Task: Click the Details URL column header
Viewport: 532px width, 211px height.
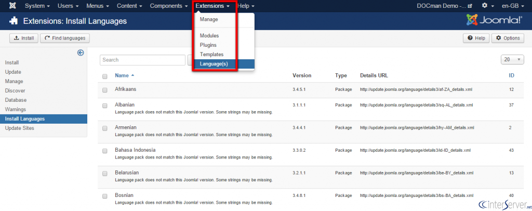Action: click(374, 75)
